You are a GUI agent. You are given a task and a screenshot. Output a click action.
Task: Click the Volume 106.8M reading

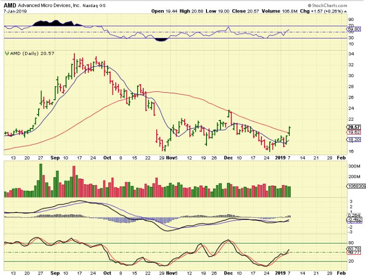[x=279, y=11]
